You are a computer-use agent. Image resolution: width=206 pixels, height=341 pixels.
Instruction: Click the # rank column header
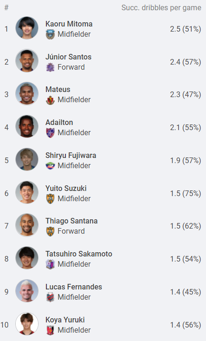(x=6, y=8)
